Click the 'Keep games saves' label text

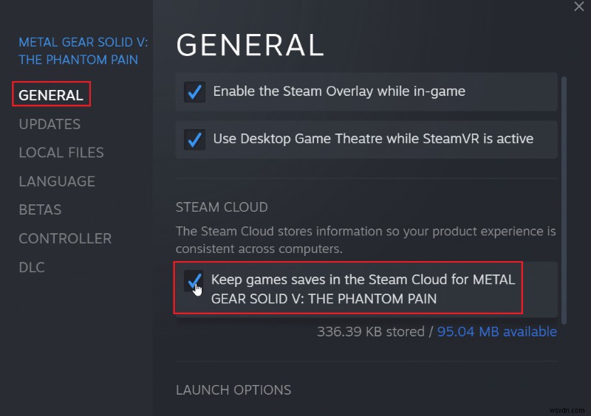363,289
